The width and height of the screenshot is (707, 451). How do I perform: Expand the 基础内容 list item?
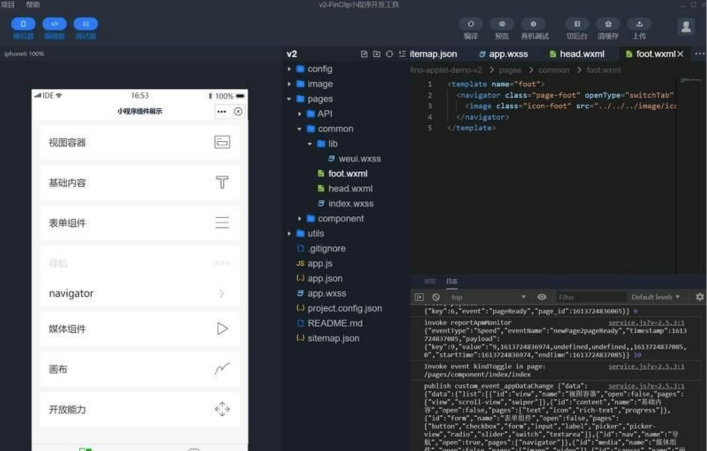[x=140, y=183]
